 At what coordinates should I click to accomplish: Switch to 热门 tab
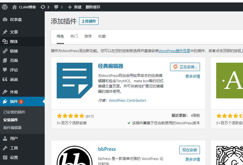[74, 36]
